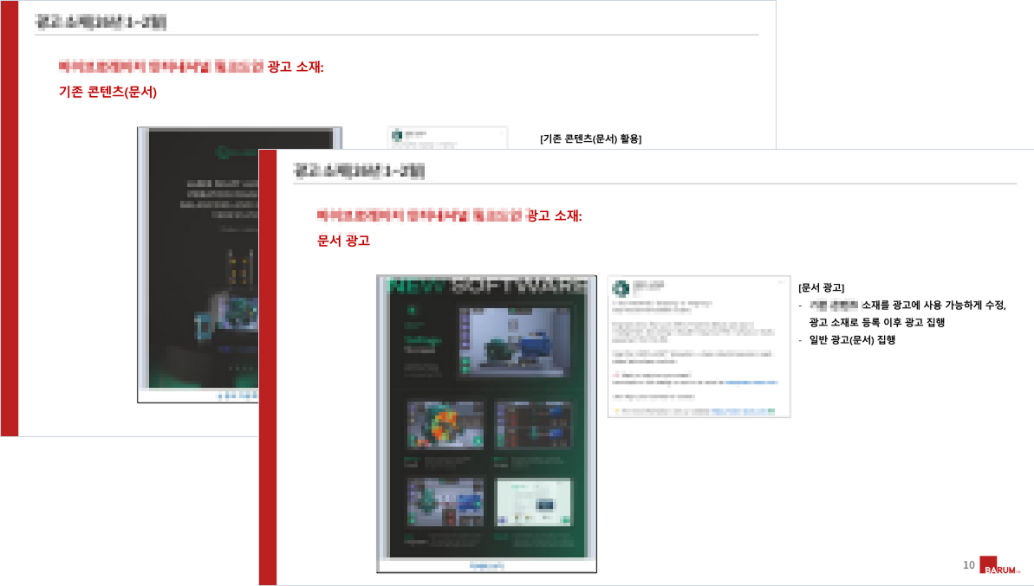The image size is (1034, 586).
Task: Click the '[기존 콘텐츠(문서) 활용]' label
Action: point(590,138)
